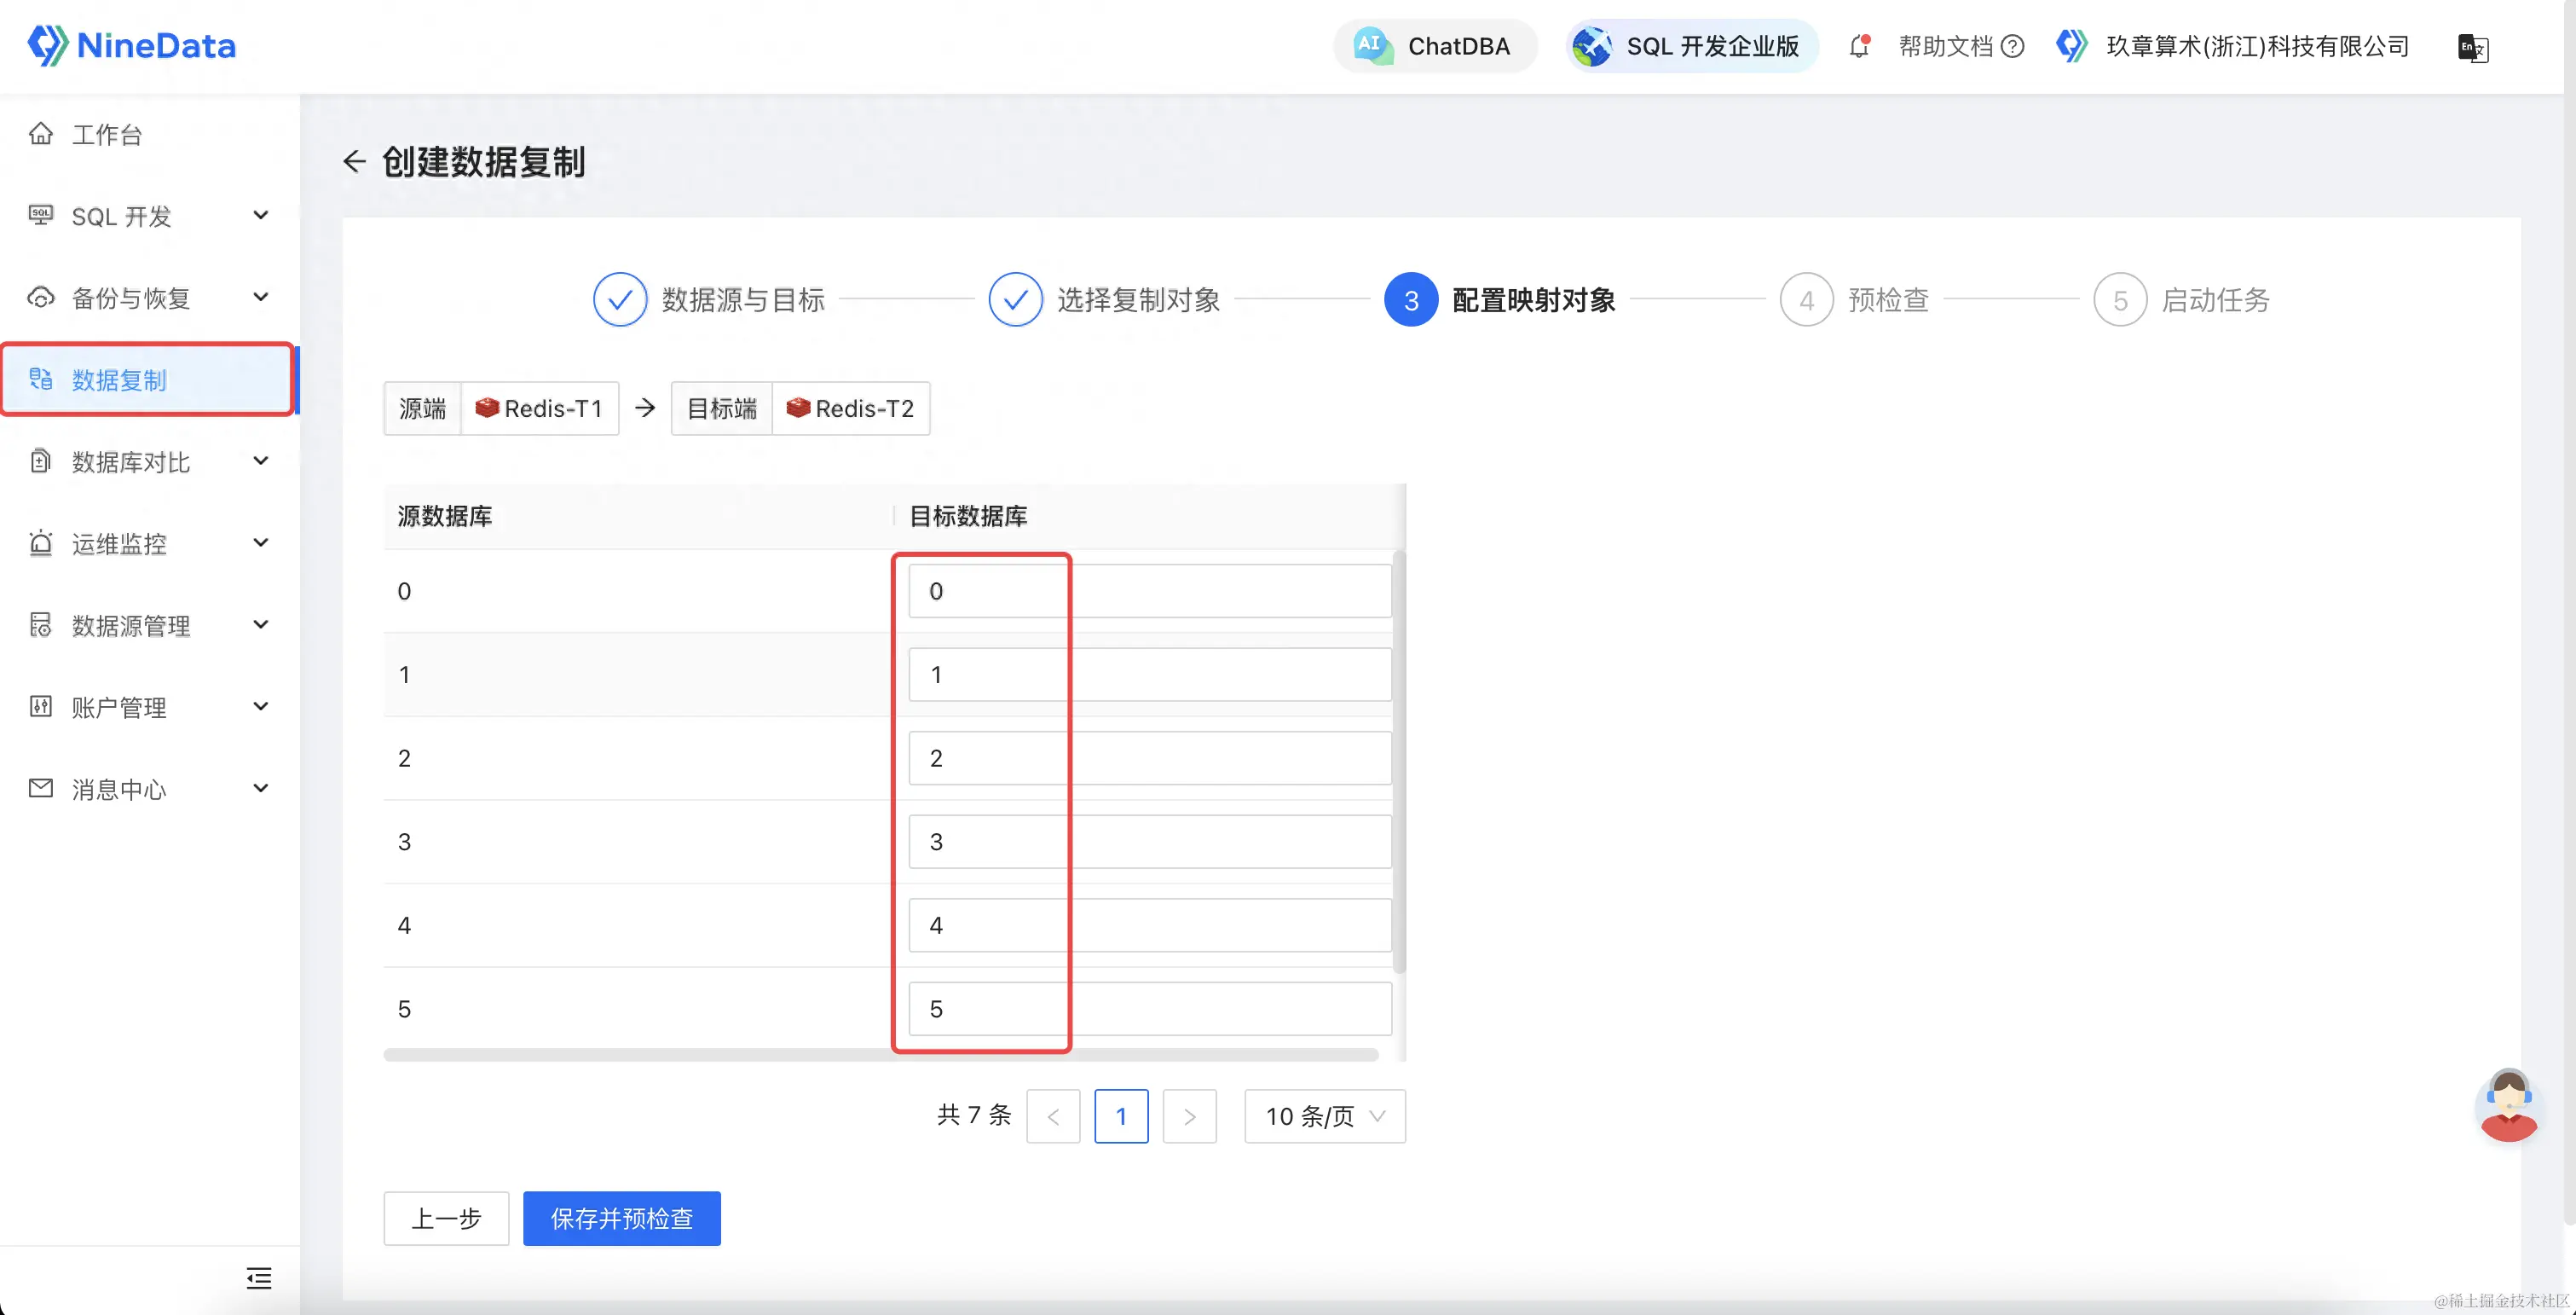Image resolution: width=2576 pixels, height=1315 pixels.
Task: Click the 上一步 button
Action: click(446, 1218)
